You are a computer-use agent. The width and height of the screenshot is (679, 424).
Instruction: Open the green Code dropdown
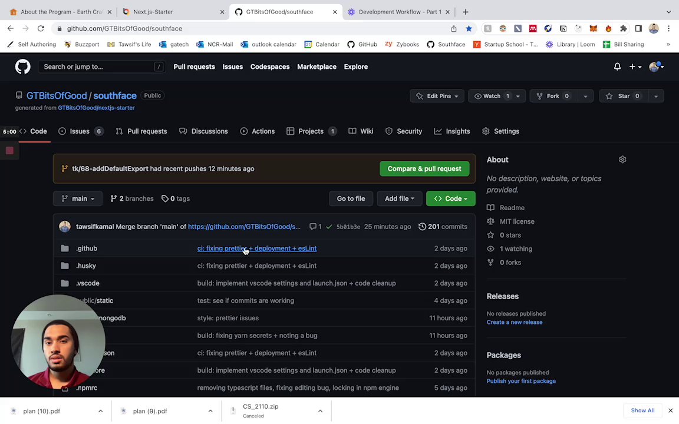point(450,198)
